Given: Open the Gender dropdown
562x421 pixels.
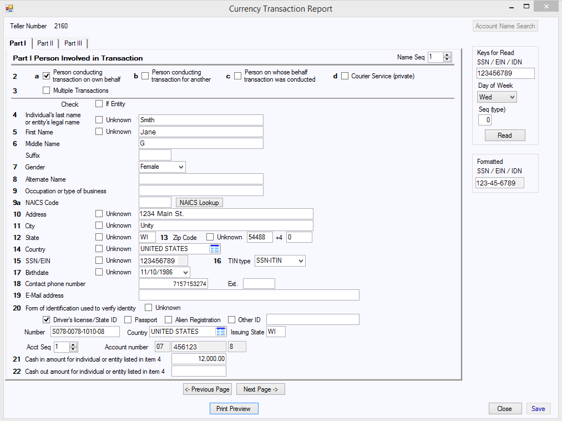Looking at the screenshot, I should point(181,167).
